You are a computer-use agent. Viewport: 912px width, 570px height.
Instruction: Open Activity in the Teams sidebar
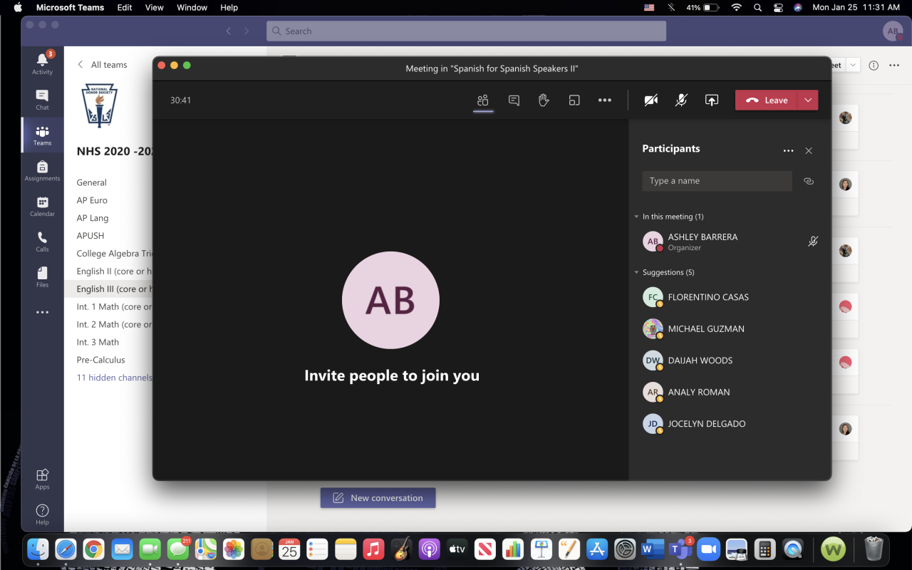click(x=42, y=63)
